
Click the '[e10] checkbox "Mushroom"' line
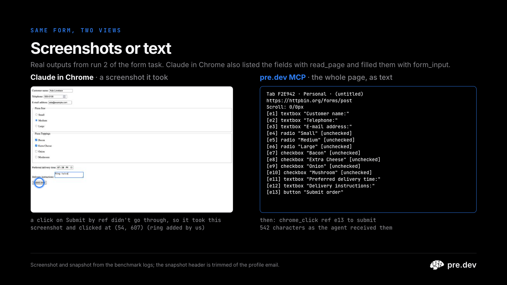click(x=319, y=173)
